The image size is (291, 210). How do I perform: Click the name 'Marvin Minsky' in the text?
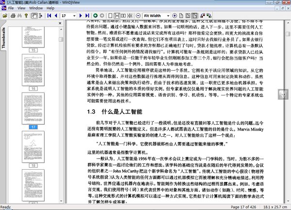point(250,129)
